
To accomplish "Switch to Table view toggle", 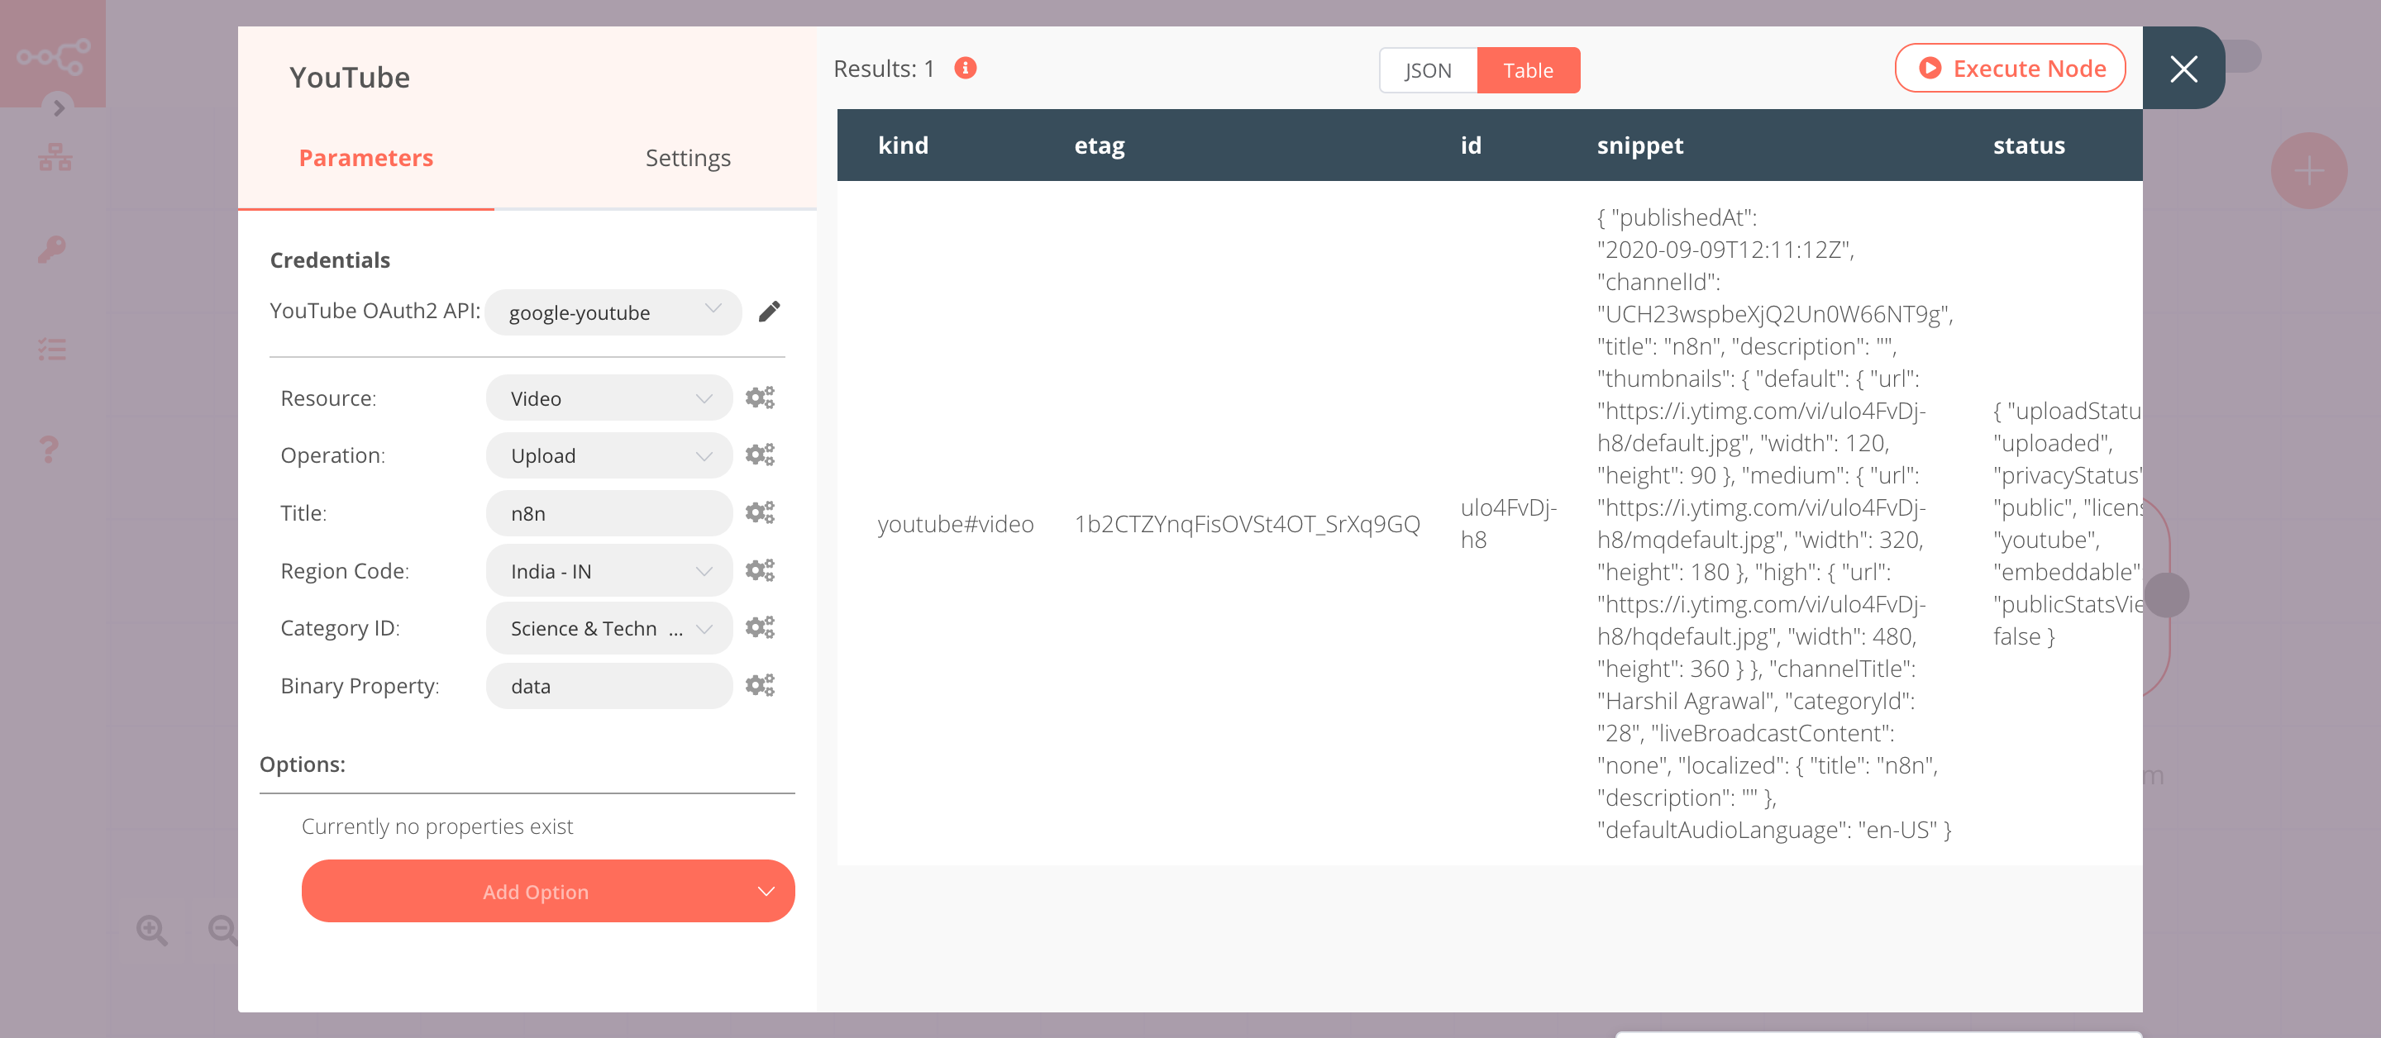I will click(x=1526, y=69).
